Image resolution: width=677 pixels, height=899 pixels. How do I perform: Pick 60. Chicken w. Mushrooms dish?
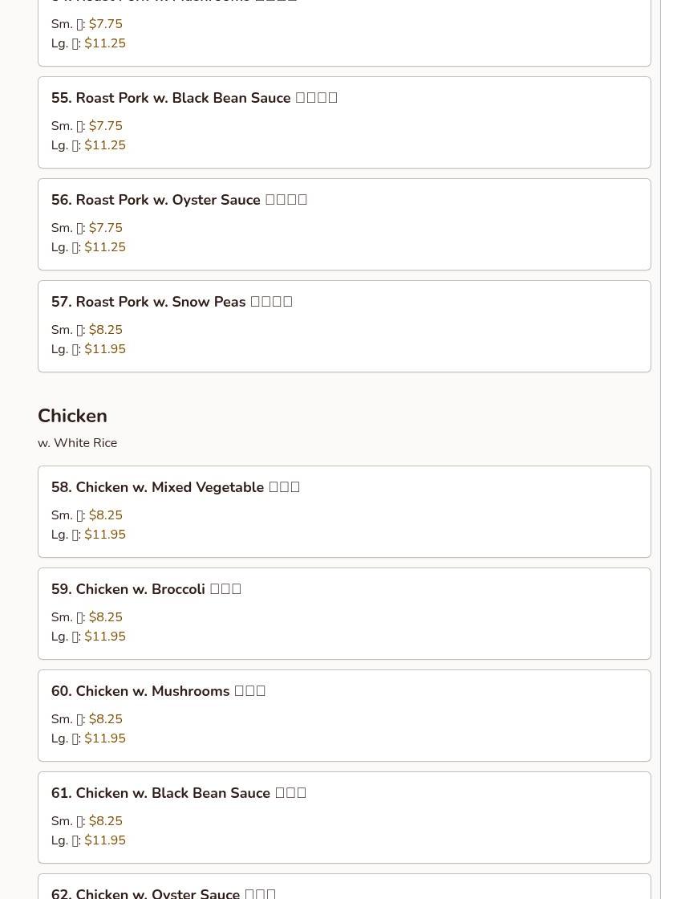tap(158, 691)
